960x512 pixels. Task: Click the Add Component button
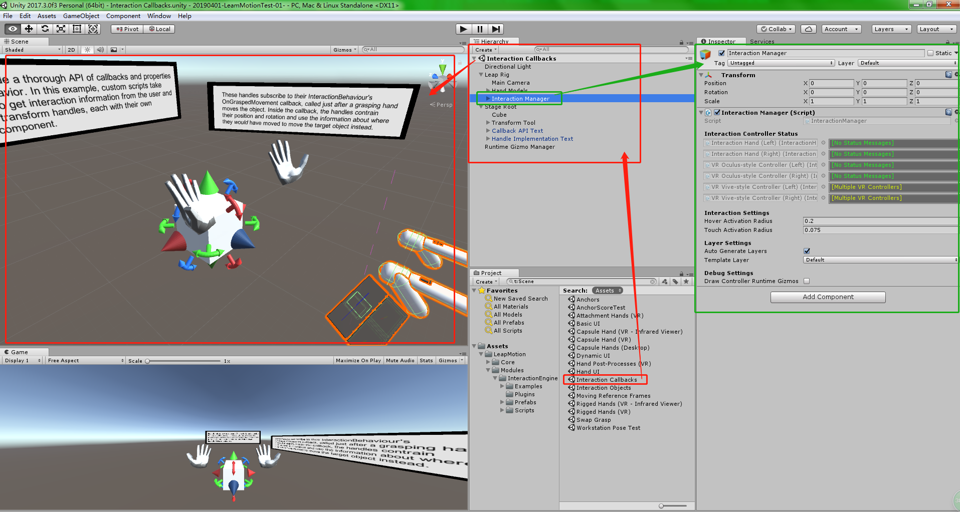coord(828,297)
